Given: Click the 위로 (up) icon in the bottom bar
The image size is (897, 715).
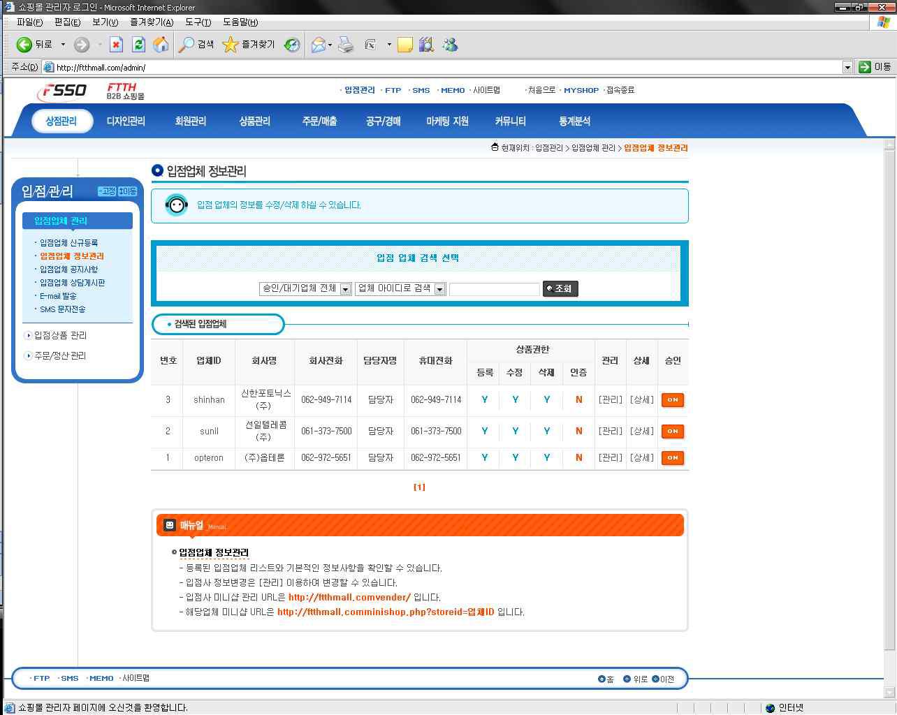Looking at the screenshot, I should point(627,679).
